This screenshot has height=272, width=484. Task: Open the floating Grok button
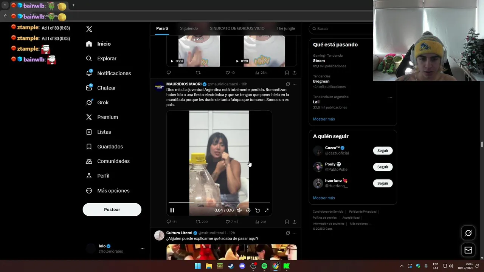[468, 233]
